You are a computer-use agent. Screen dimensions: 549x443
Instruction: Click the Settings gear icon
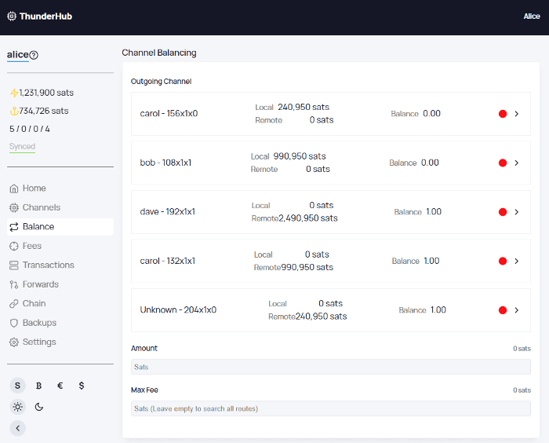point(14,342)
